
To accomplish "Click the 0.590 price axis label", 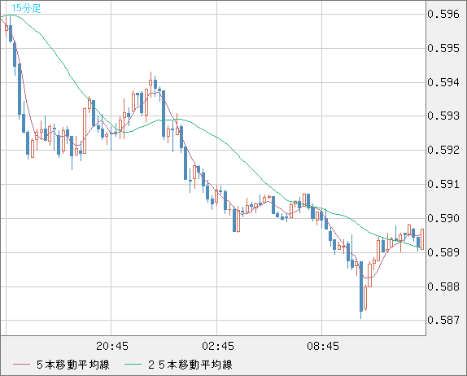I will (443, 218).
